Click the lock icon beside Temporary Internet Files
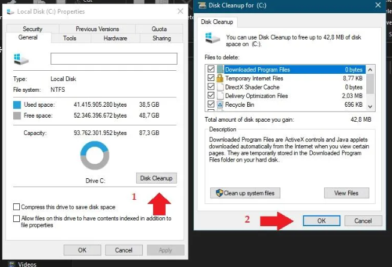This screenshot has height=267, width=392. (220, 78)
